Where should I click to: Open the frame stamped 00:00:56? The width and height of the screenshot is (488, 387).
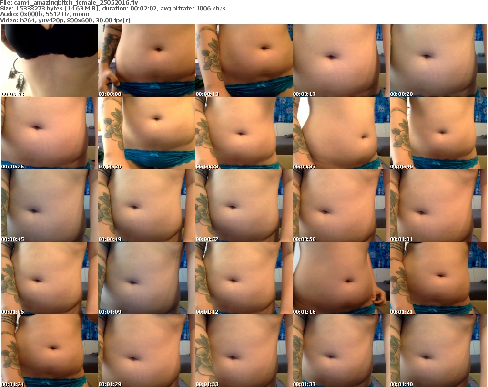[x=341, y=206]
